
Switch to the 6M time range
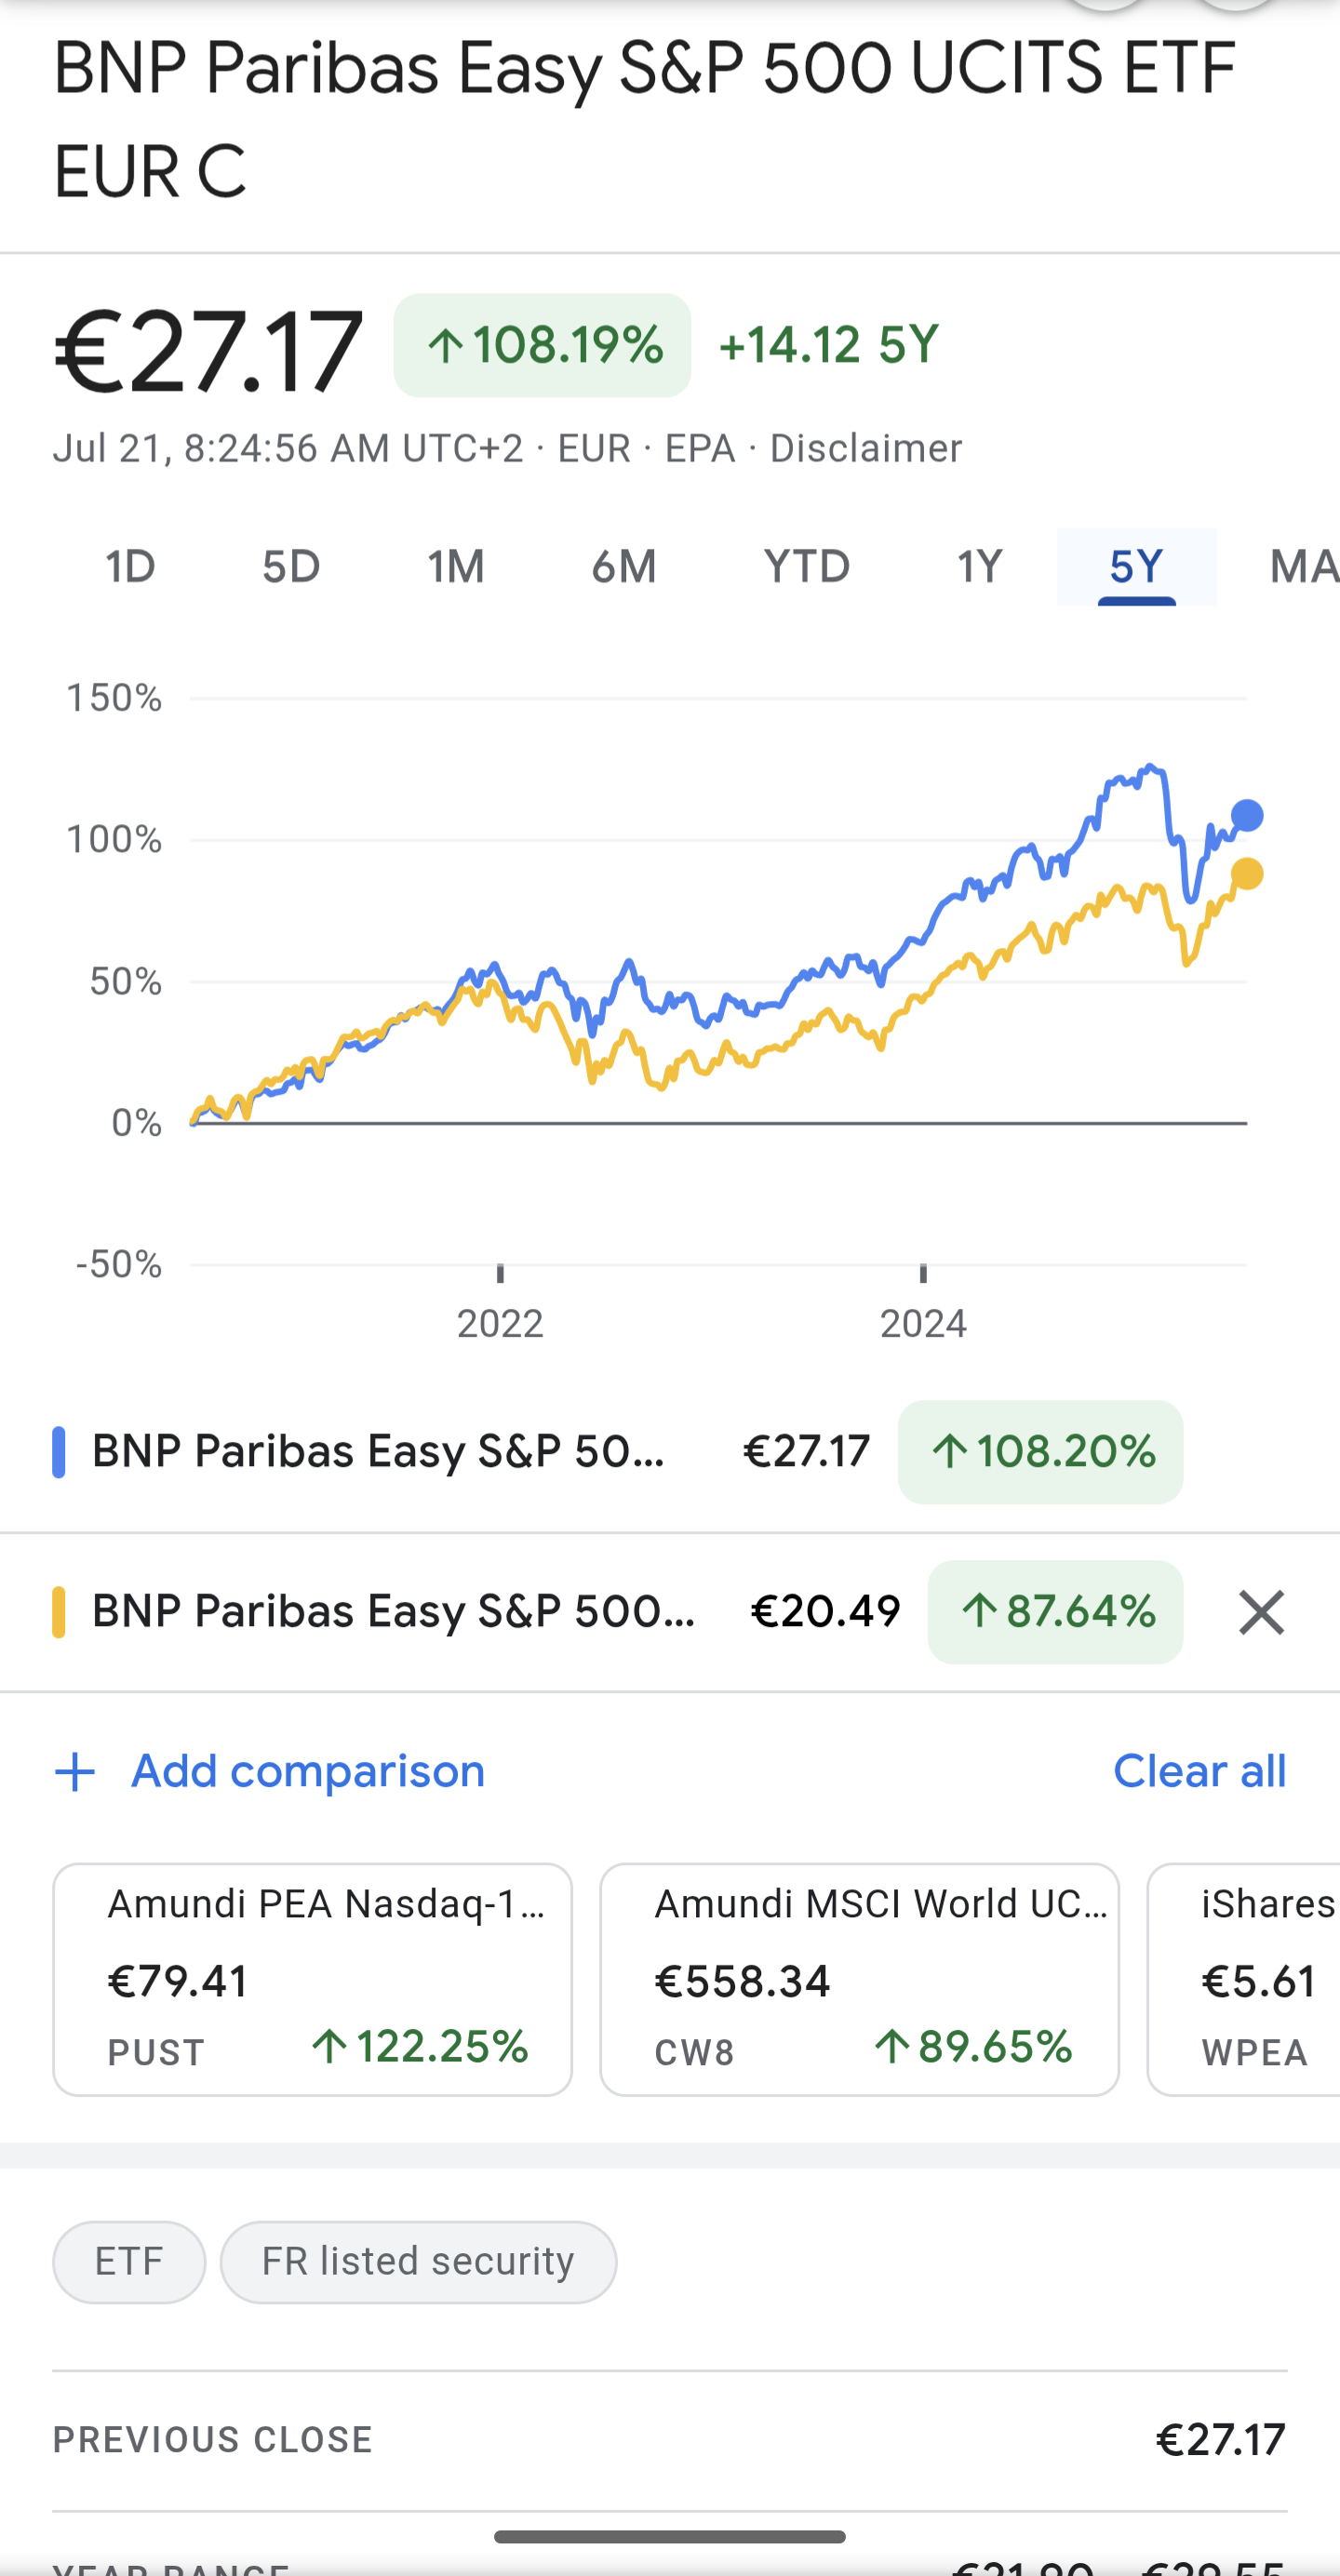click(x=624, y=567)
